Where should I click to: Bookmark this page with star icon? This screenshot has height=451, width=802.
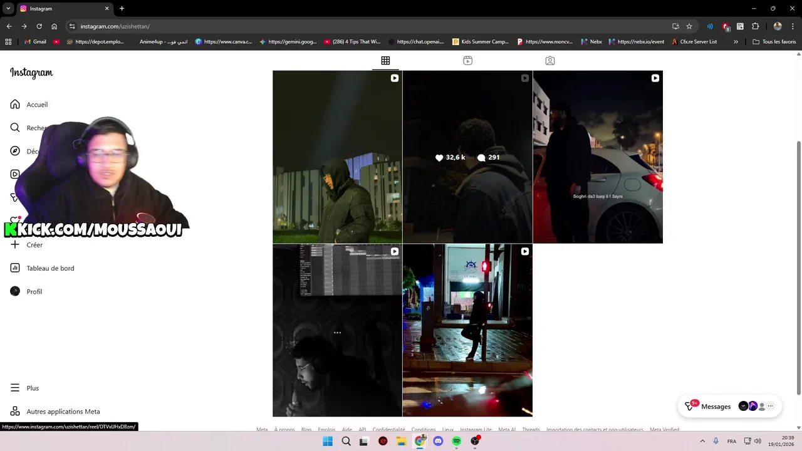click(x=689, y=26)
